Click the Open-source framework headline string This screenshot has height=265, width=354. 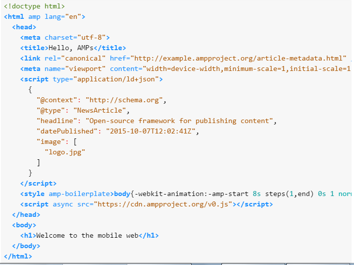click(180, 121)
